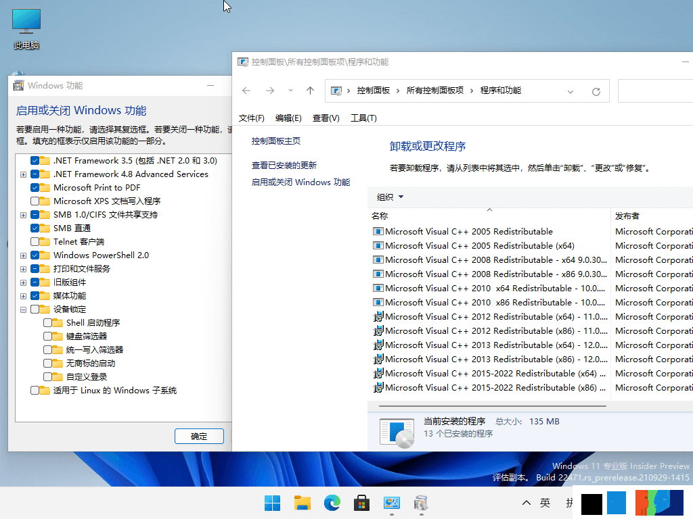Image resolution: width=693 pixels, height=519 pixels.
Task: Show hidden system tray icons chevron
Action: point(526,503)
